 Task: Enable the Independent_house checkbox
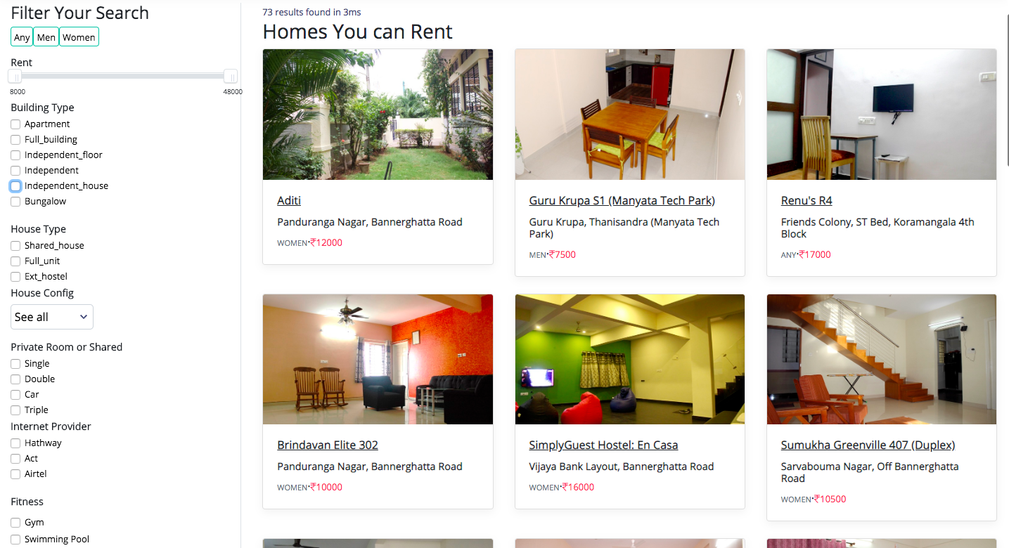click(x=15, y=186)
